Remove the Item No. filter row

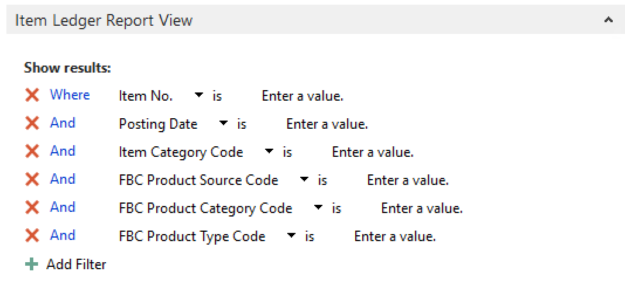pyautogui.click(x=32, y=95)
